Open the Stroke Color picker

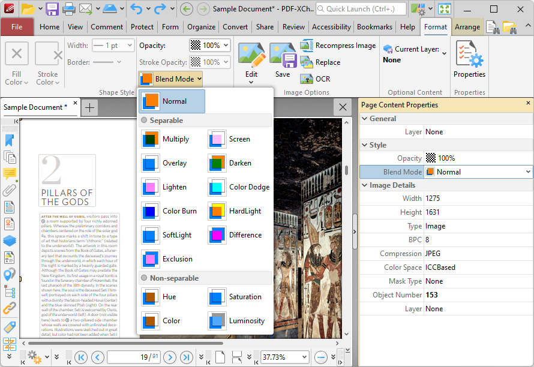coord(47,64)
